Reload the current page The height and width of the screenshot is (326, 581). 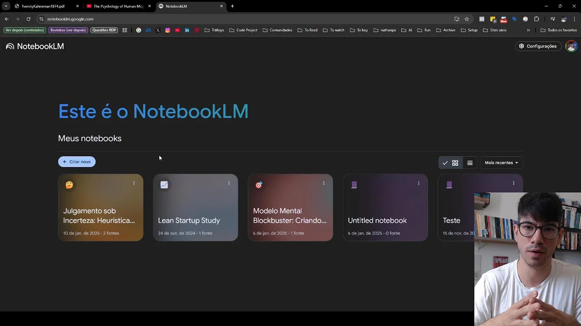28,19
